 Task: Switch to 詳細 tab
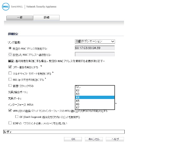(46, 18)
